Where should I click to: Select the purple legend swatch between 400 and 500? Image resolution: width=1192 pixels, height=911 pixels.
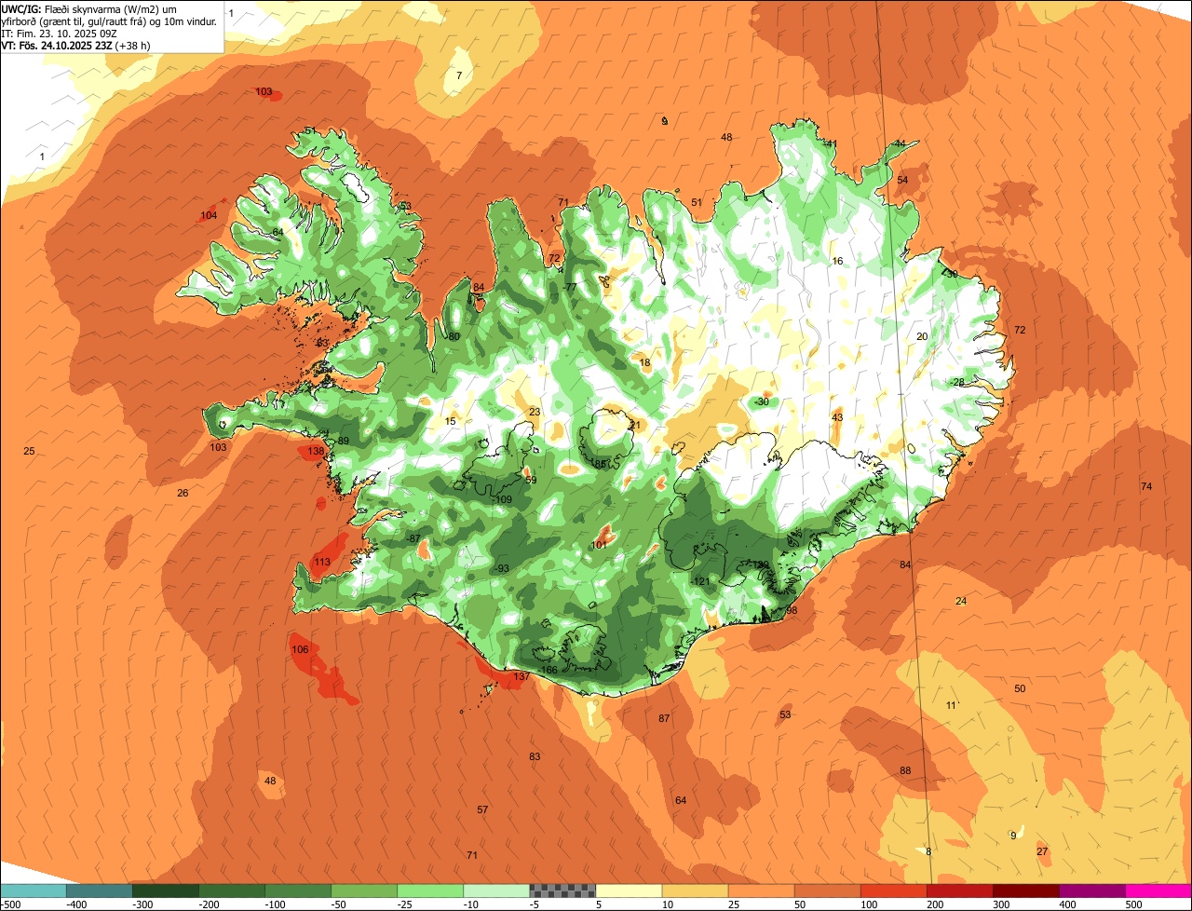1090,891
